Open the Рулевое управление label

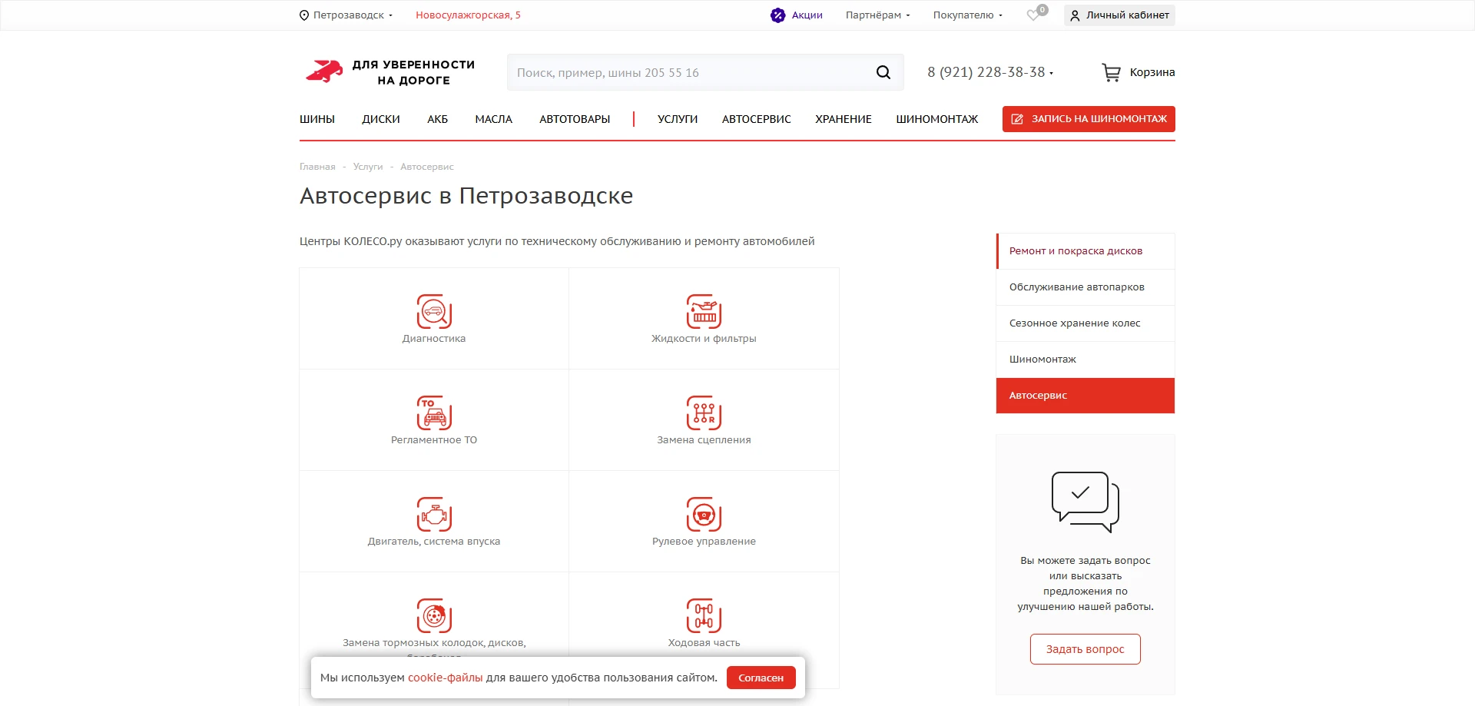point(704,542)
